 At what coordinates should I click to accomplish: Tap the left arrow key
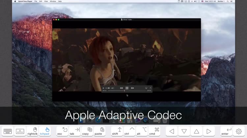click(172, 131)
